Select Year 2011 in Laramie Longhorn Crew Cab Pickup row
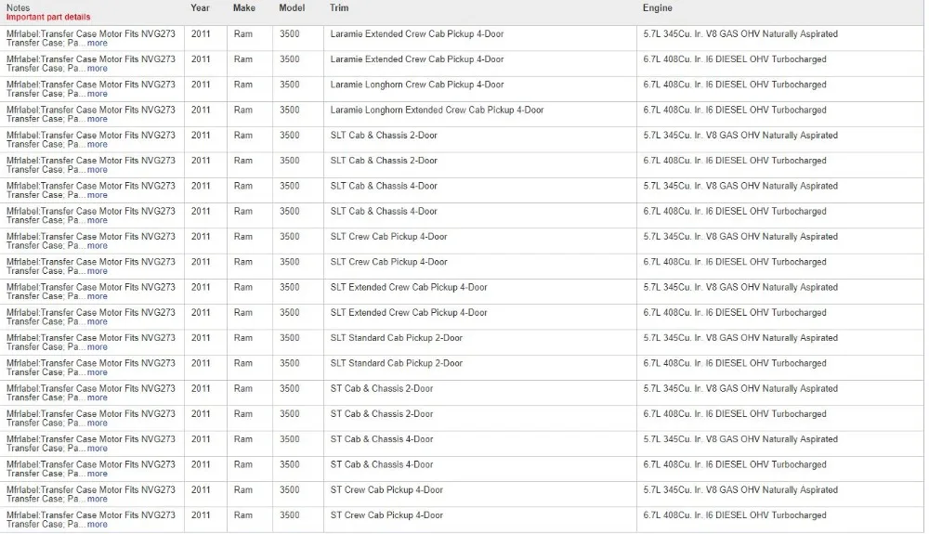 tap(201, 85)
